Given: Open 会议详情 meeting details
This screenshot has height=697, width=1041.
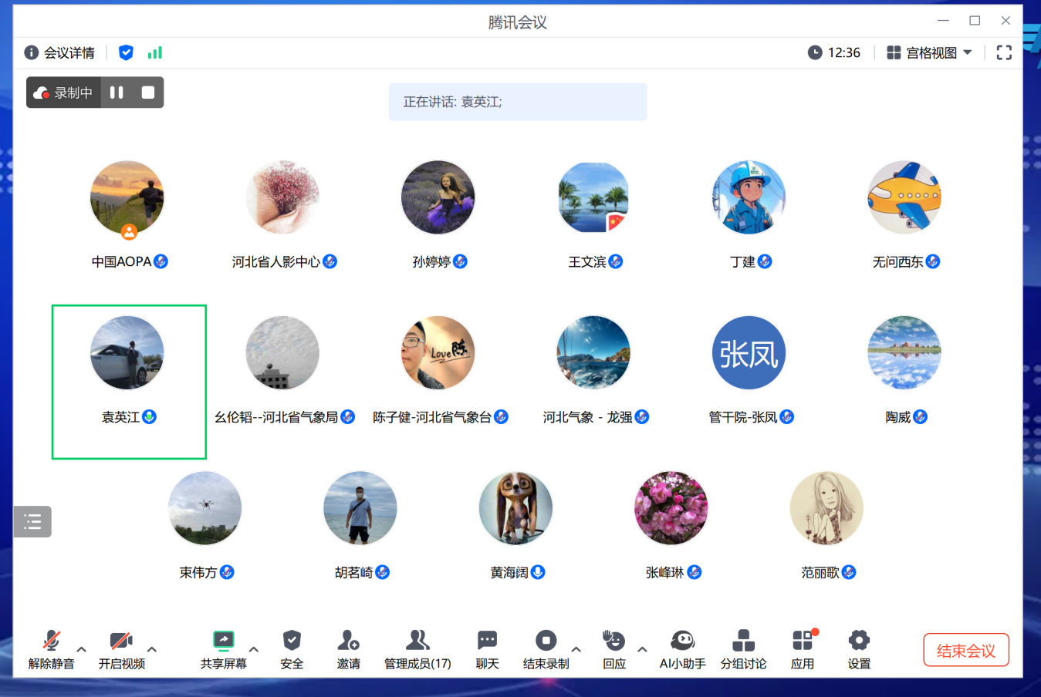Looking at the screenshot, I should (x=60, y=52).
